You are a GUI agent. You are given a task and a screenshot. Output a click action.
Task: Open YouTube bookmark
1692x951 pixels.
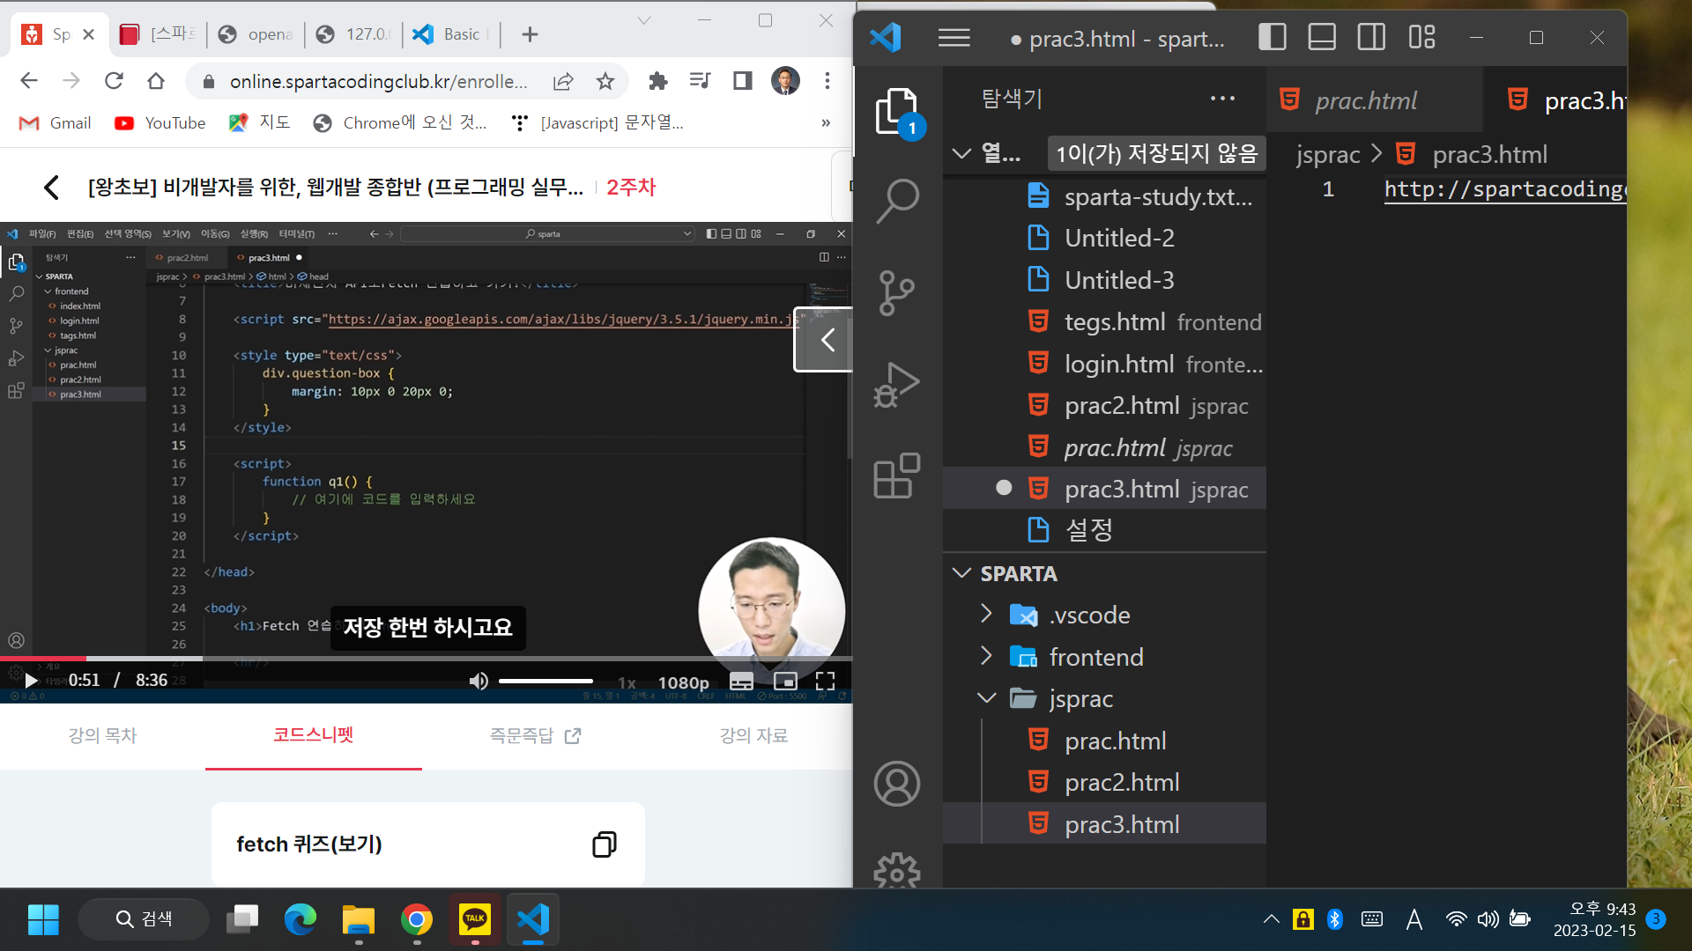tap(160, 122)
